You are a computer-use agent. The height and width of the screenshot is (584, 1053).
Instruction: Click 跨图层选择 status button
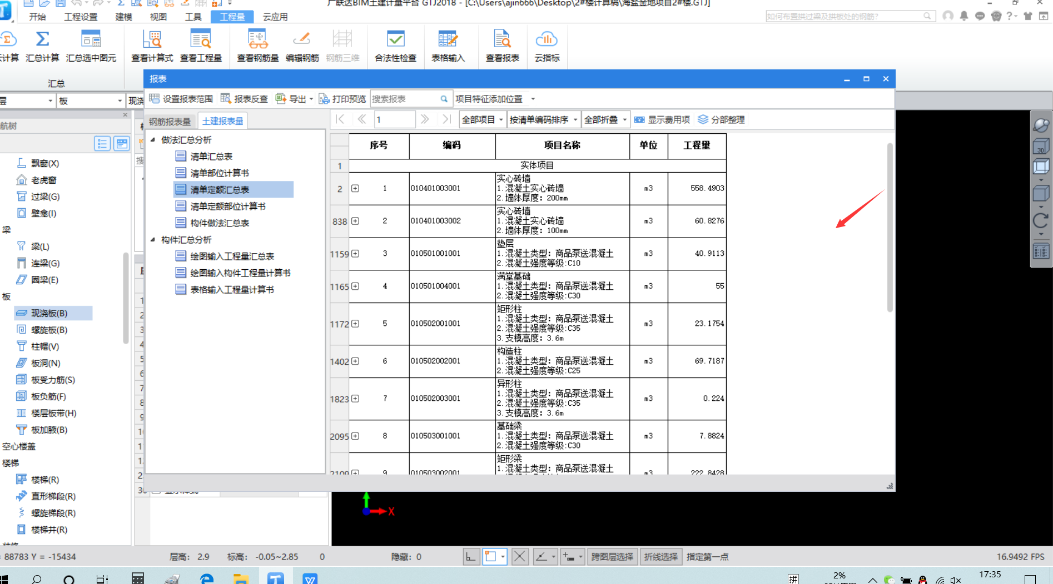[612, 557]
